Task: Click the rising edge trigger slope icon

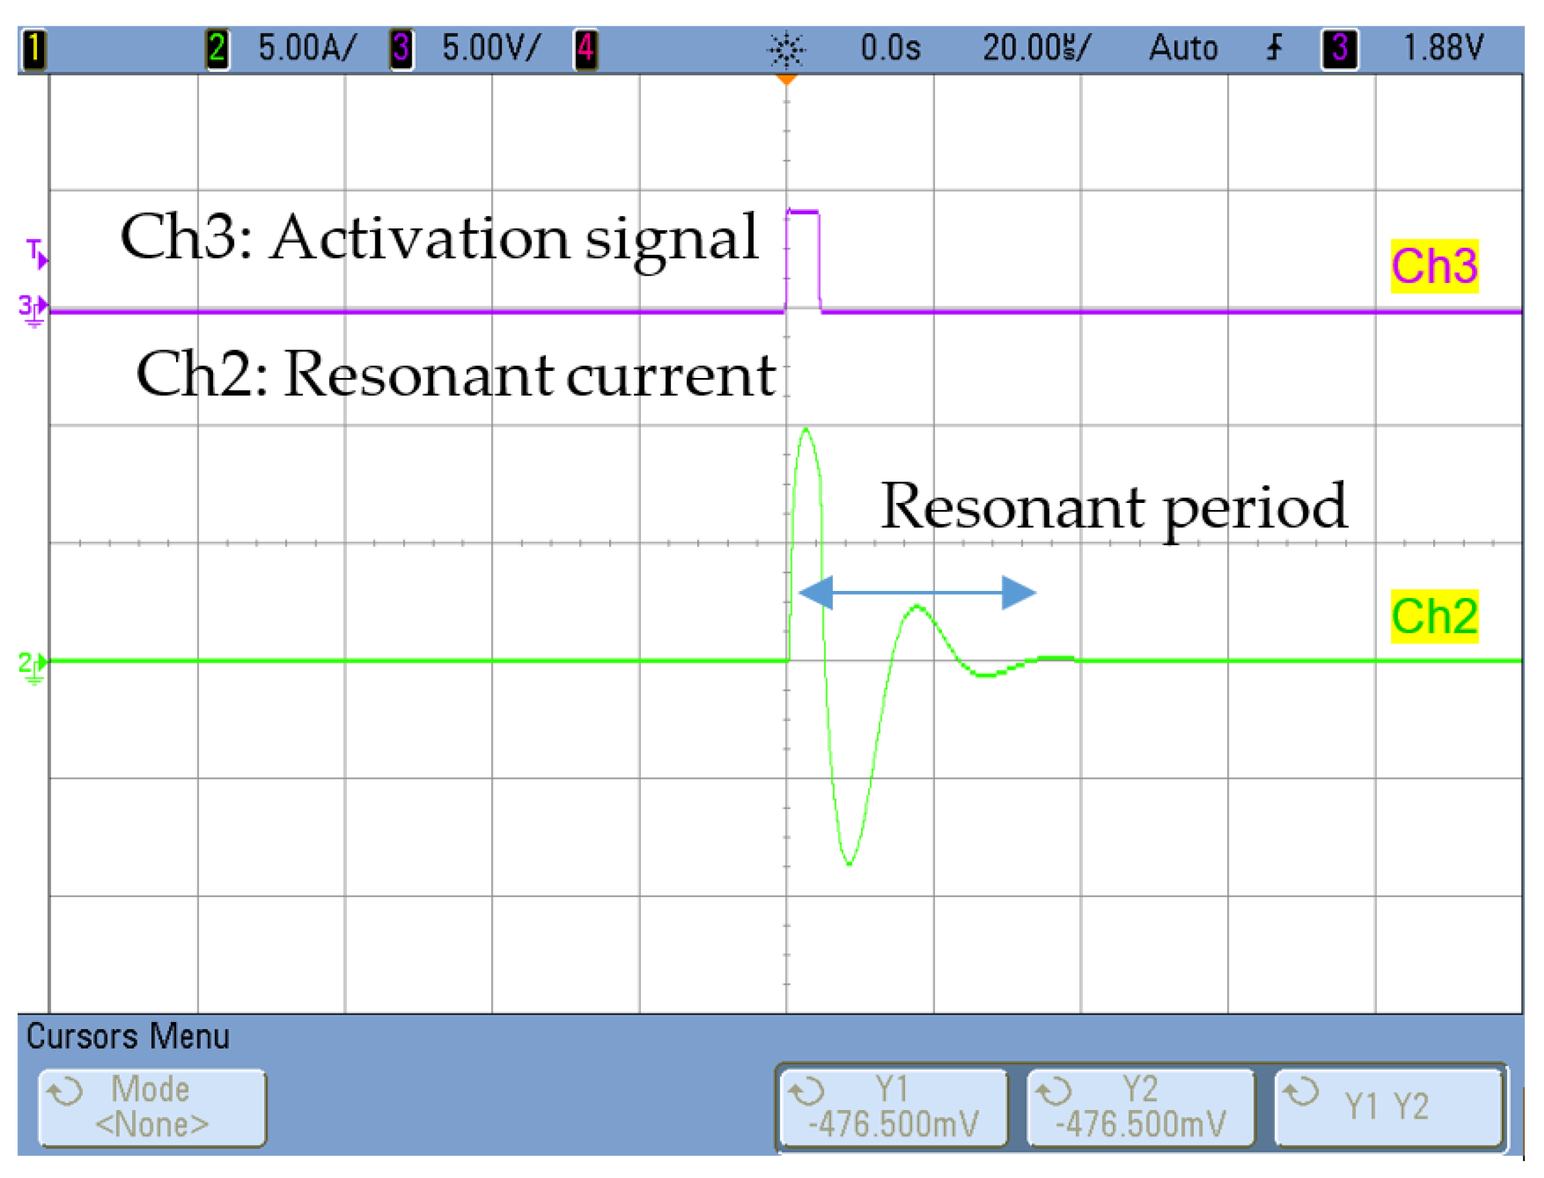Action: point(1275,49)
